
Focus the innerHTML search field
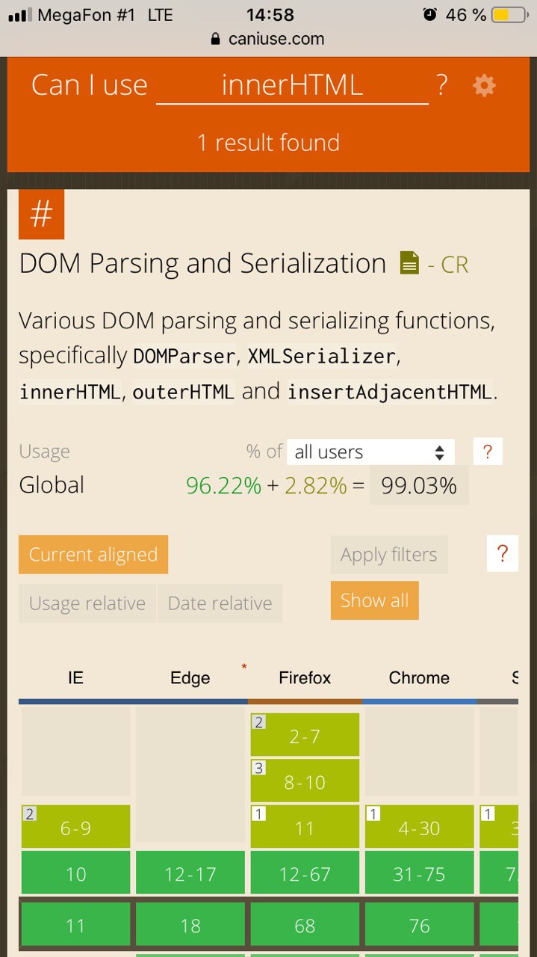tap(292, 86)
